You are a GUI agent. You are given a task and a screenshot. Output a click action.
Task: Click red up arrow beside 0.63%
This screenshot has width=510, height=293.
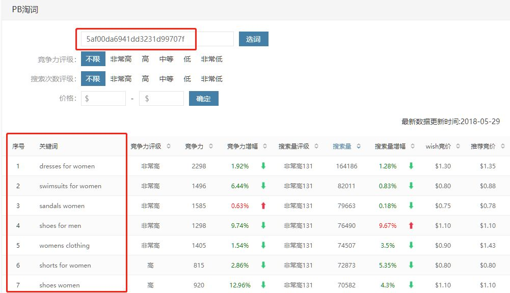point(263,206)
